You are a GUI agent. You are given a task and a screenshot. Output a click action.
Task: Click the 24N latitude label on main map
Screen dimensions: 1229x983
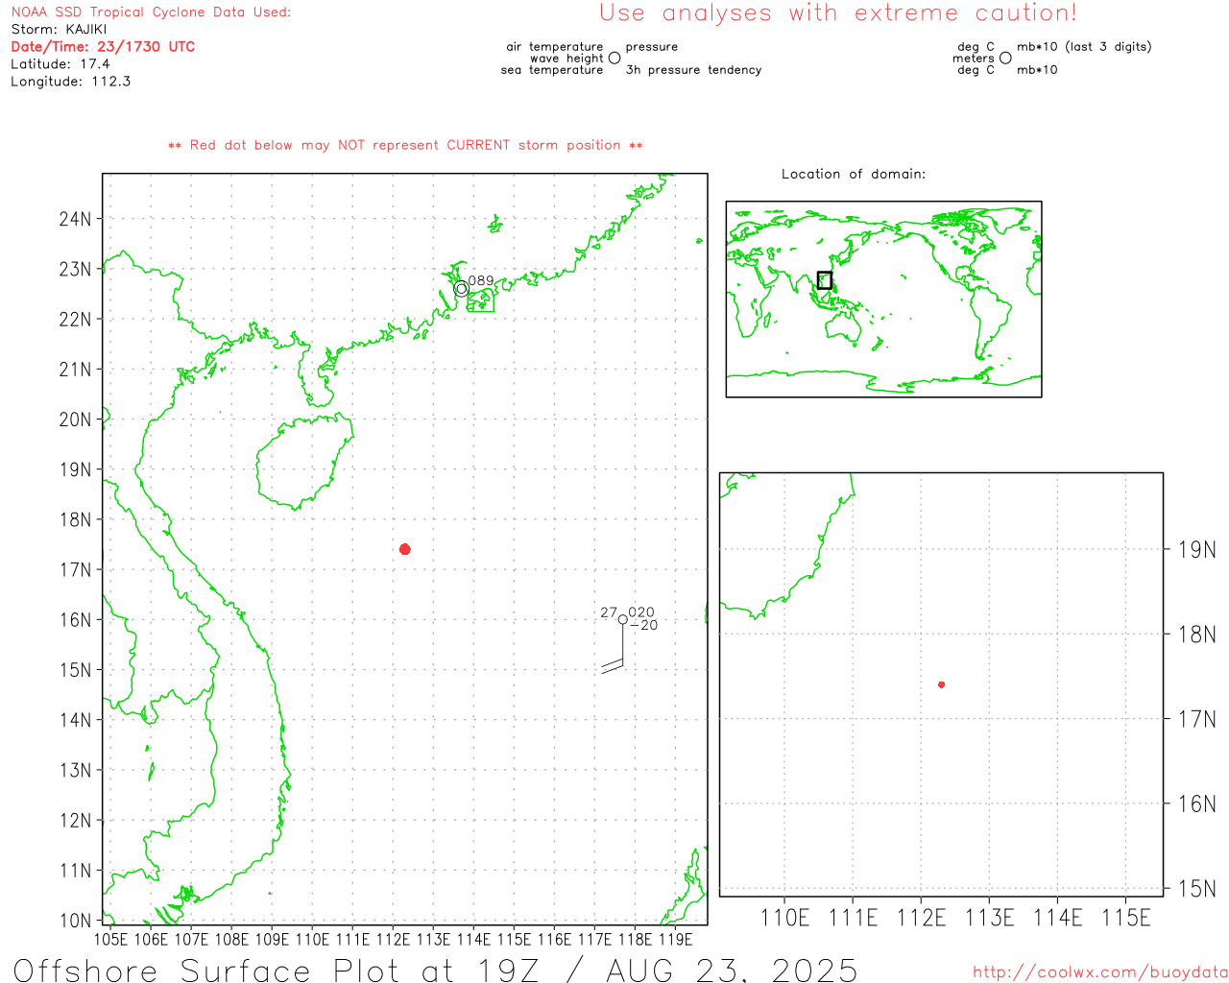coord(75,219)
